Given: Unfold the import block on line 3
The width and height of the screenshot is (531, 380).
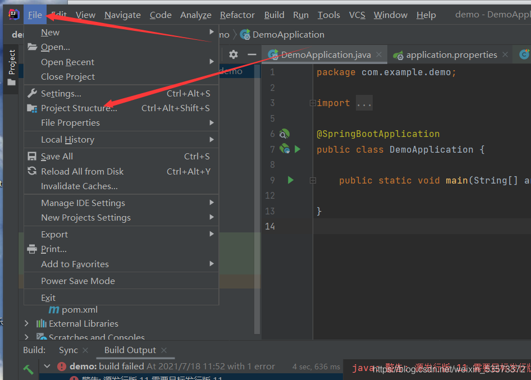Looking at the screenshot, I should [x=313, y=103].
